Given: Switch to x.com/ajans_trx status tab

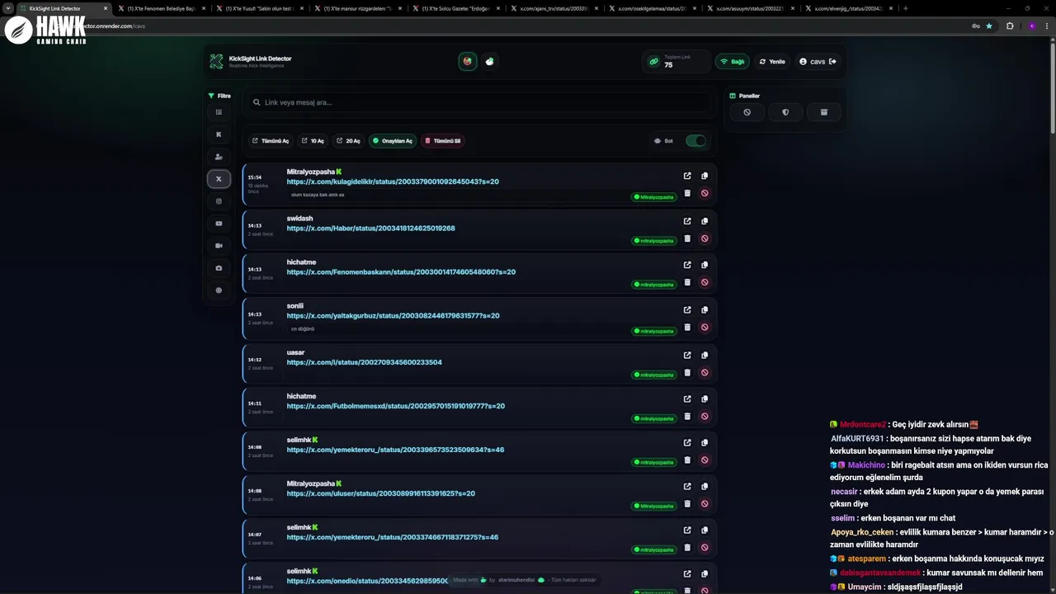Looking at the screenshot, I should pyautogui.click(x=554, y=8).
